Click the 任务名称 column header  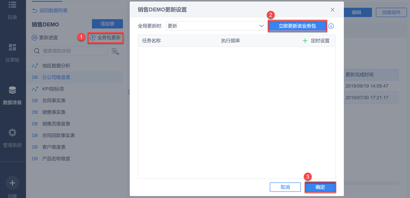coord(151,41)
